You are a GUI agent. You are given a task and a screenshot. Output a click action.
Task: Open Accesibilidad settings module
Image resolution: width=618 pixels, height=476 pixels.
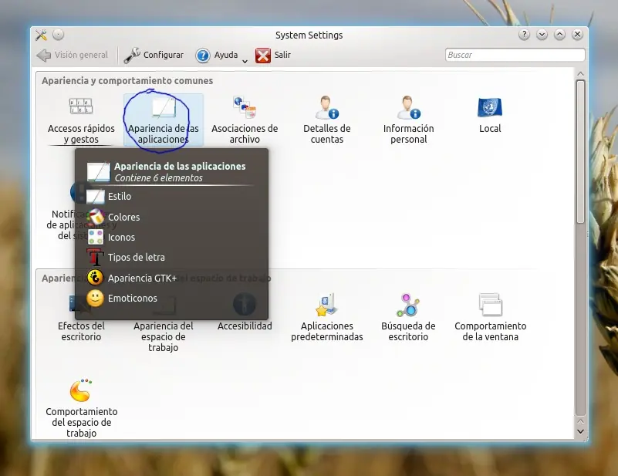[x=245, y=326]
